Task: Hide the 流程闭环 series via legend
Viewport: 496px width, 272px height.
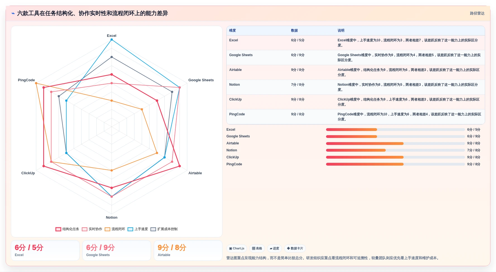Action: (x=115, y=229)
